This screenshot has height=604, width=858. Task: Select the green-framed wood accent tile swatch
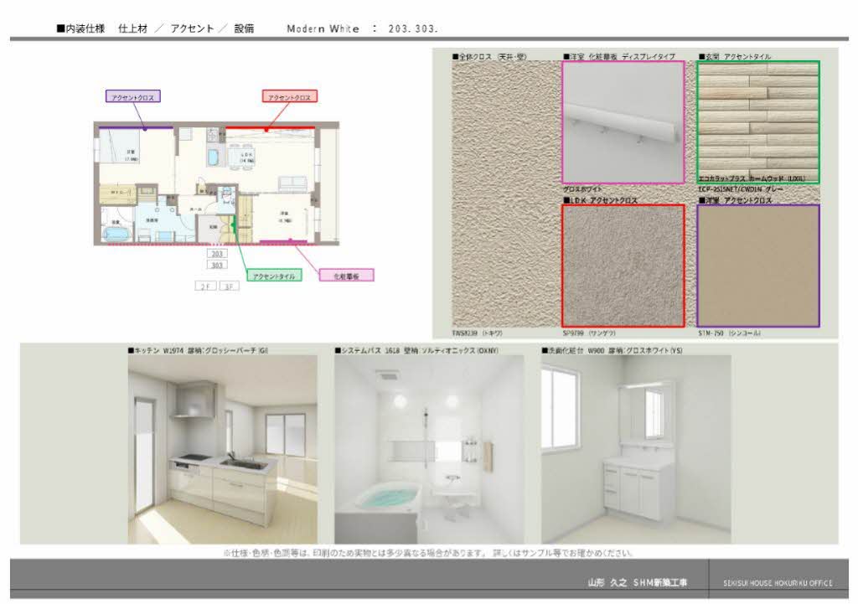(x=757, y=122)
